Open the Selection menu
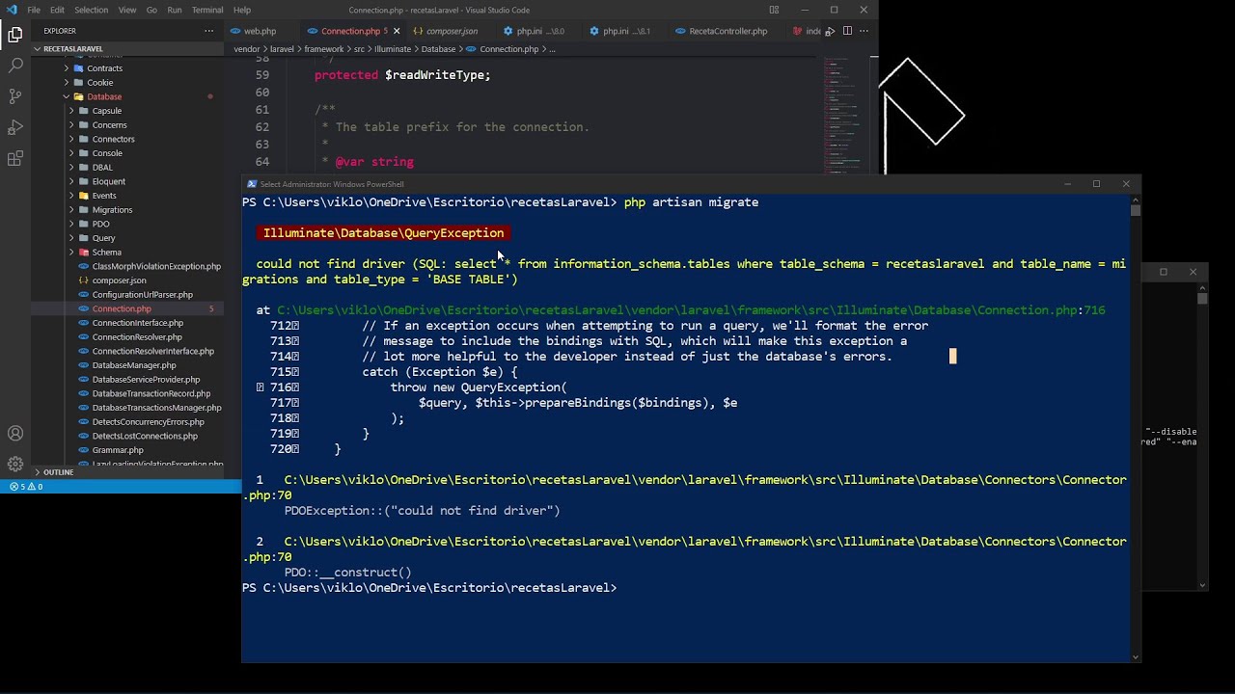Viewport: 1235px width, 694px height. tap(92, 10)
